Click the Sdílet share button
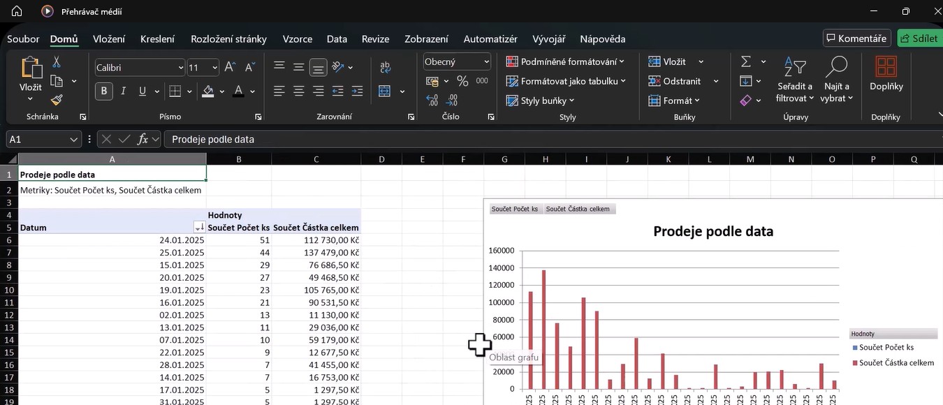943x405 pixels. [x=919, y=38]
